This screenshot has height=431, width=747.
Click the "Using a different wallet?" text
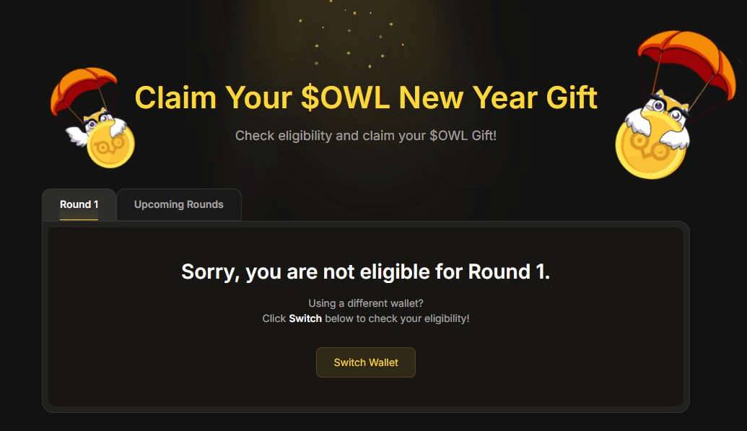point(366,303)
